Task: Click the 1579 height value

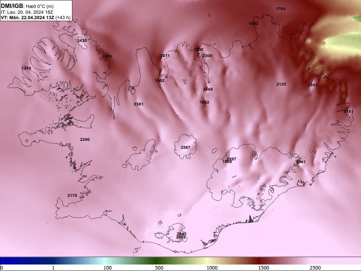Action: click(107, 56)
